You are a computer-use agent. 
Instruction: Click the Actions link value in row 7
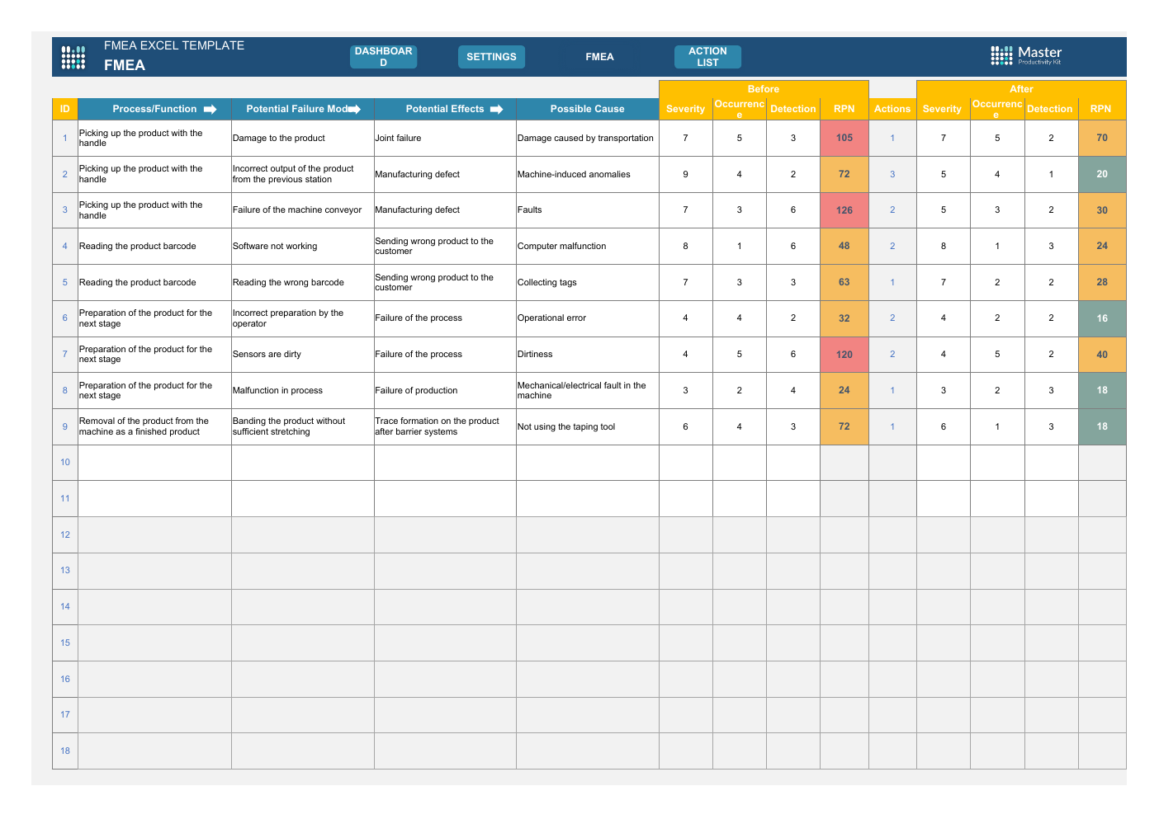pos(892,354)
